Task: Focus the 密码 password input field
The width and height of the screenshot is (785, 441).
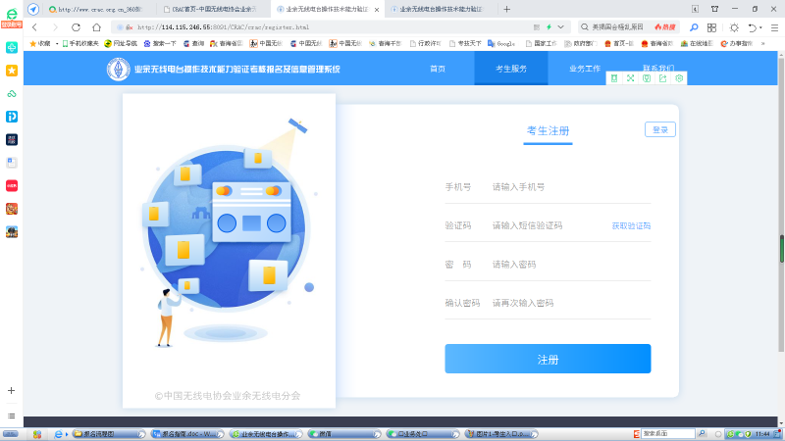Action: pos(569,265)
